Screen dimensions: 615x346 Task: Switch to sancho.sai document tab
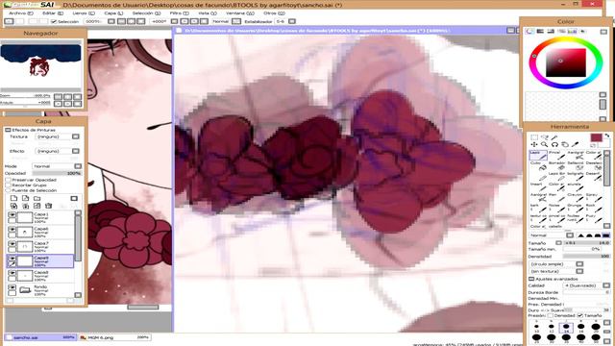[x=40, y=337]
